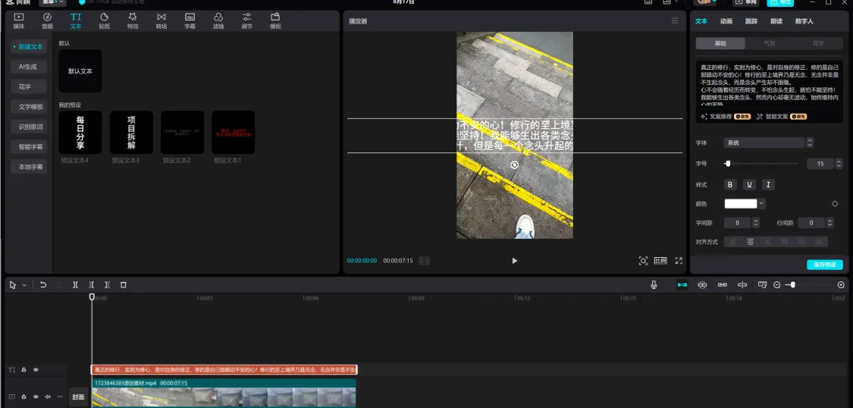Open the 滤镜 (Filters) panel
Image resolution: width=853 pixels, height=408 pixels.
[218, 20]
